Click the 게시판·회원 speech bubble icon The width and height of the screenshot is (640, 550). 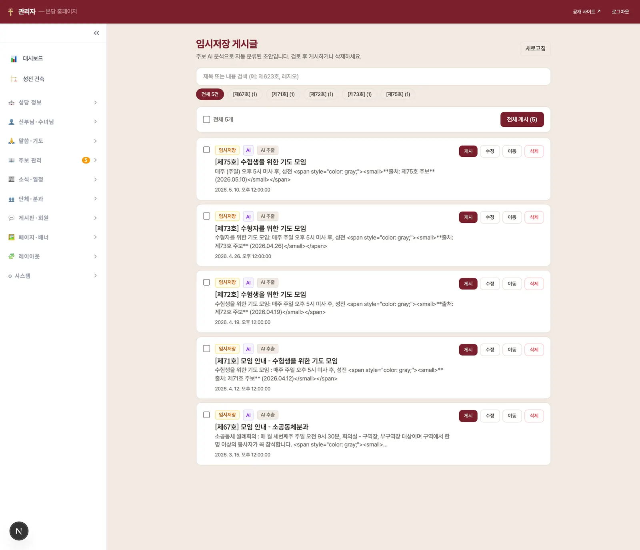click(x=12, y=218)
